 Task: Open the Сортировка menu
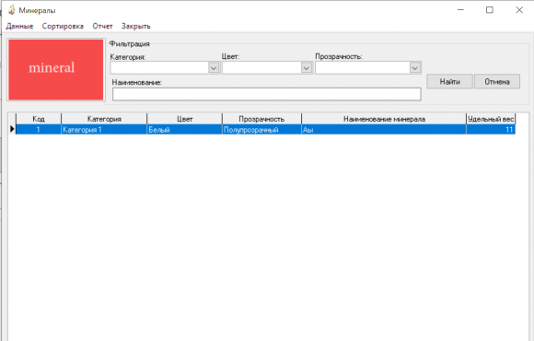[x=63, y=26]
